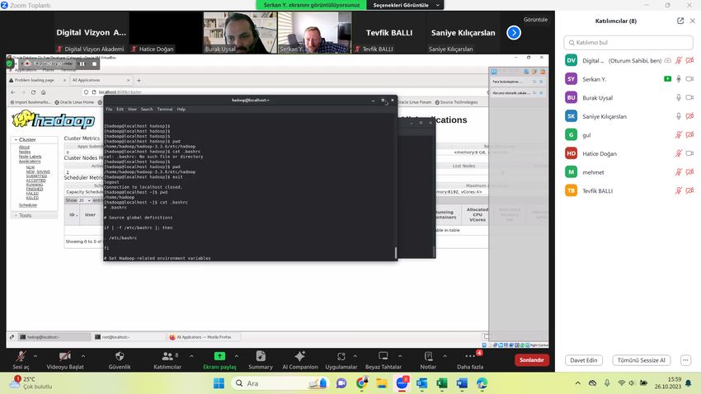Viewport: 701px width, 394px height.
Task: Open a new Firefox tab with plus
Action: [x=139, y=81]
